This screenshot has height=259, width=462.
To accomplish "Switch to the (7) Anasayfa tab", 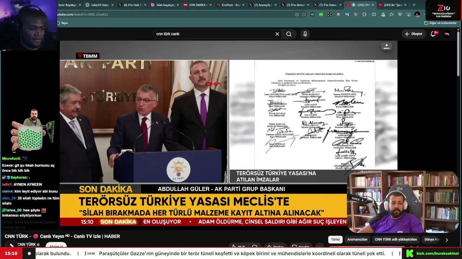I will (262, 5).
